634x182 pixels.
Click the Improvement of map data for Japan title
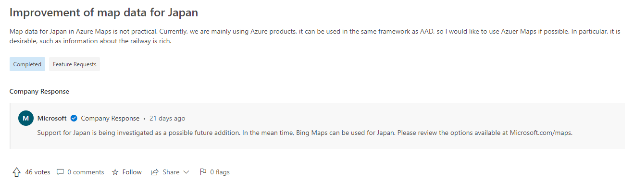coord(104,12)
